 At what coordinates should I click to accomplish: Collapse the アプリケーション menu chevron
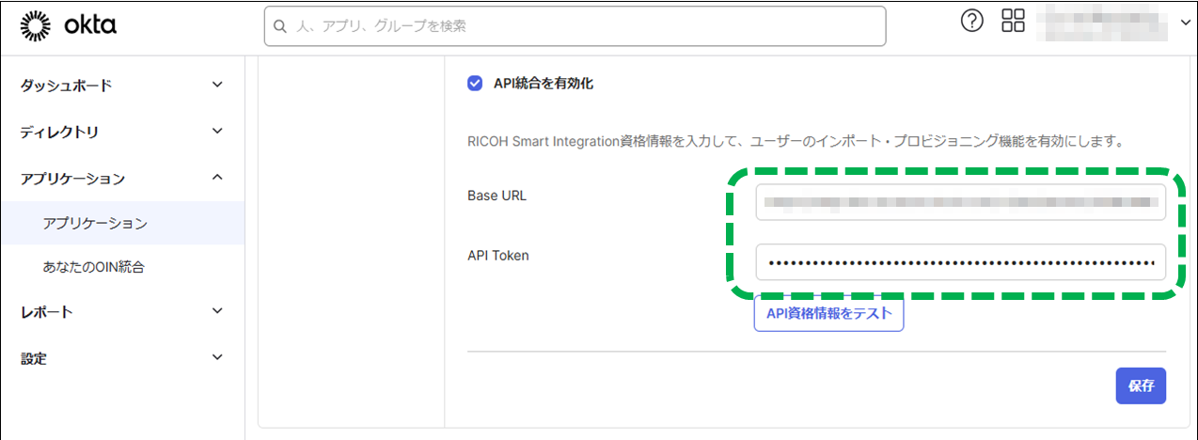point(217,177)
